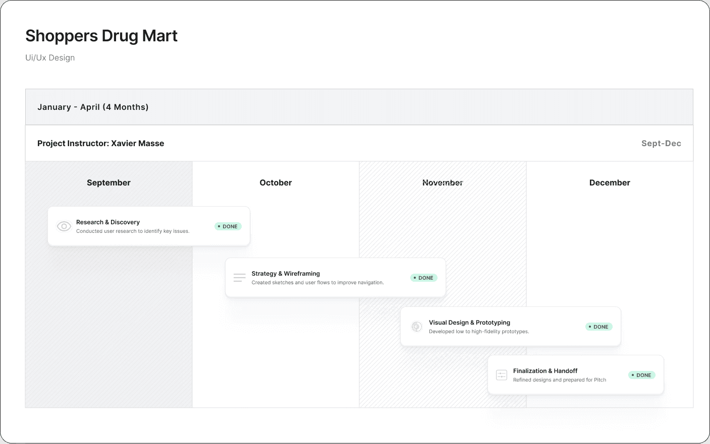Toggle the DONE badge on Finalization & Handoff
Image resolution: width=710 pixels, height=444 pixels.
tap(641, 375)
